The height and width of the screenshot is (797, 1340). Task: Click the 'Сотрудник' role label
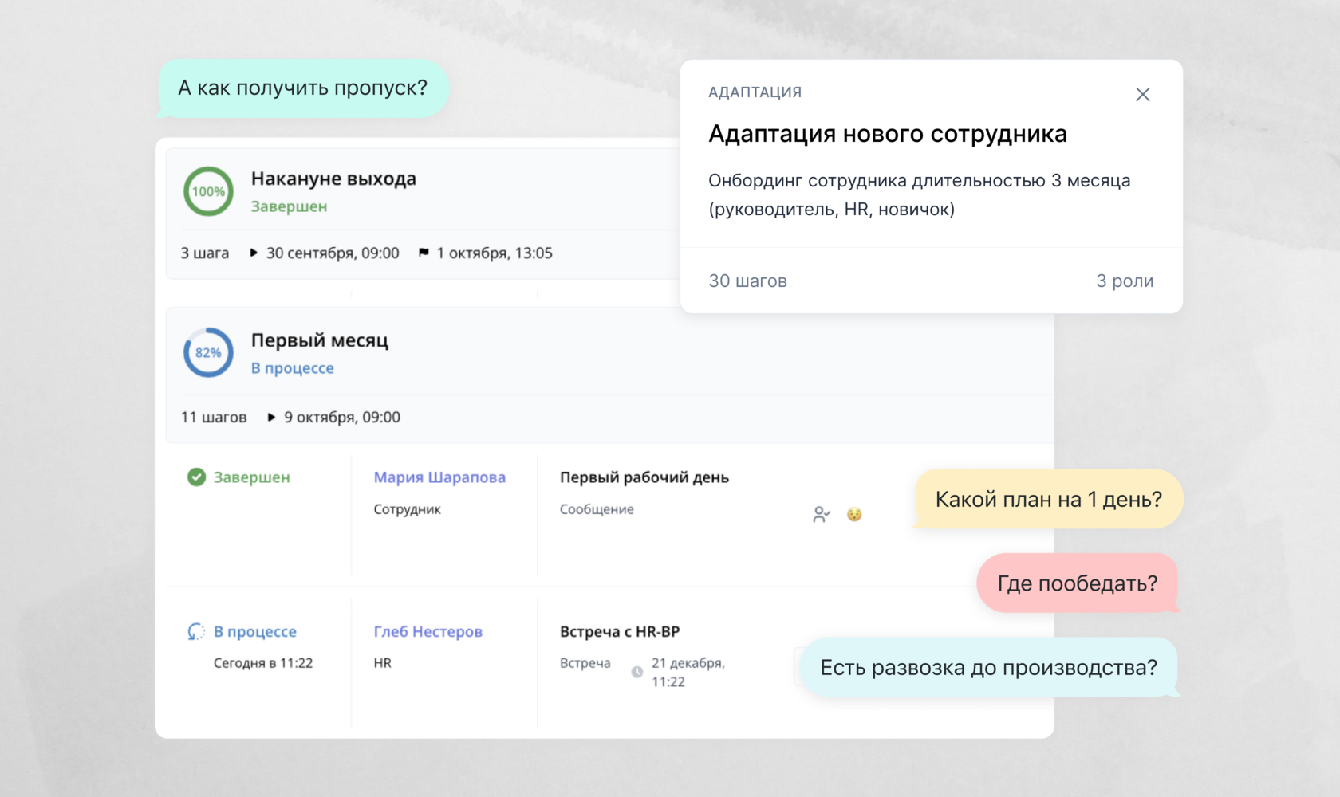[407, 509]
